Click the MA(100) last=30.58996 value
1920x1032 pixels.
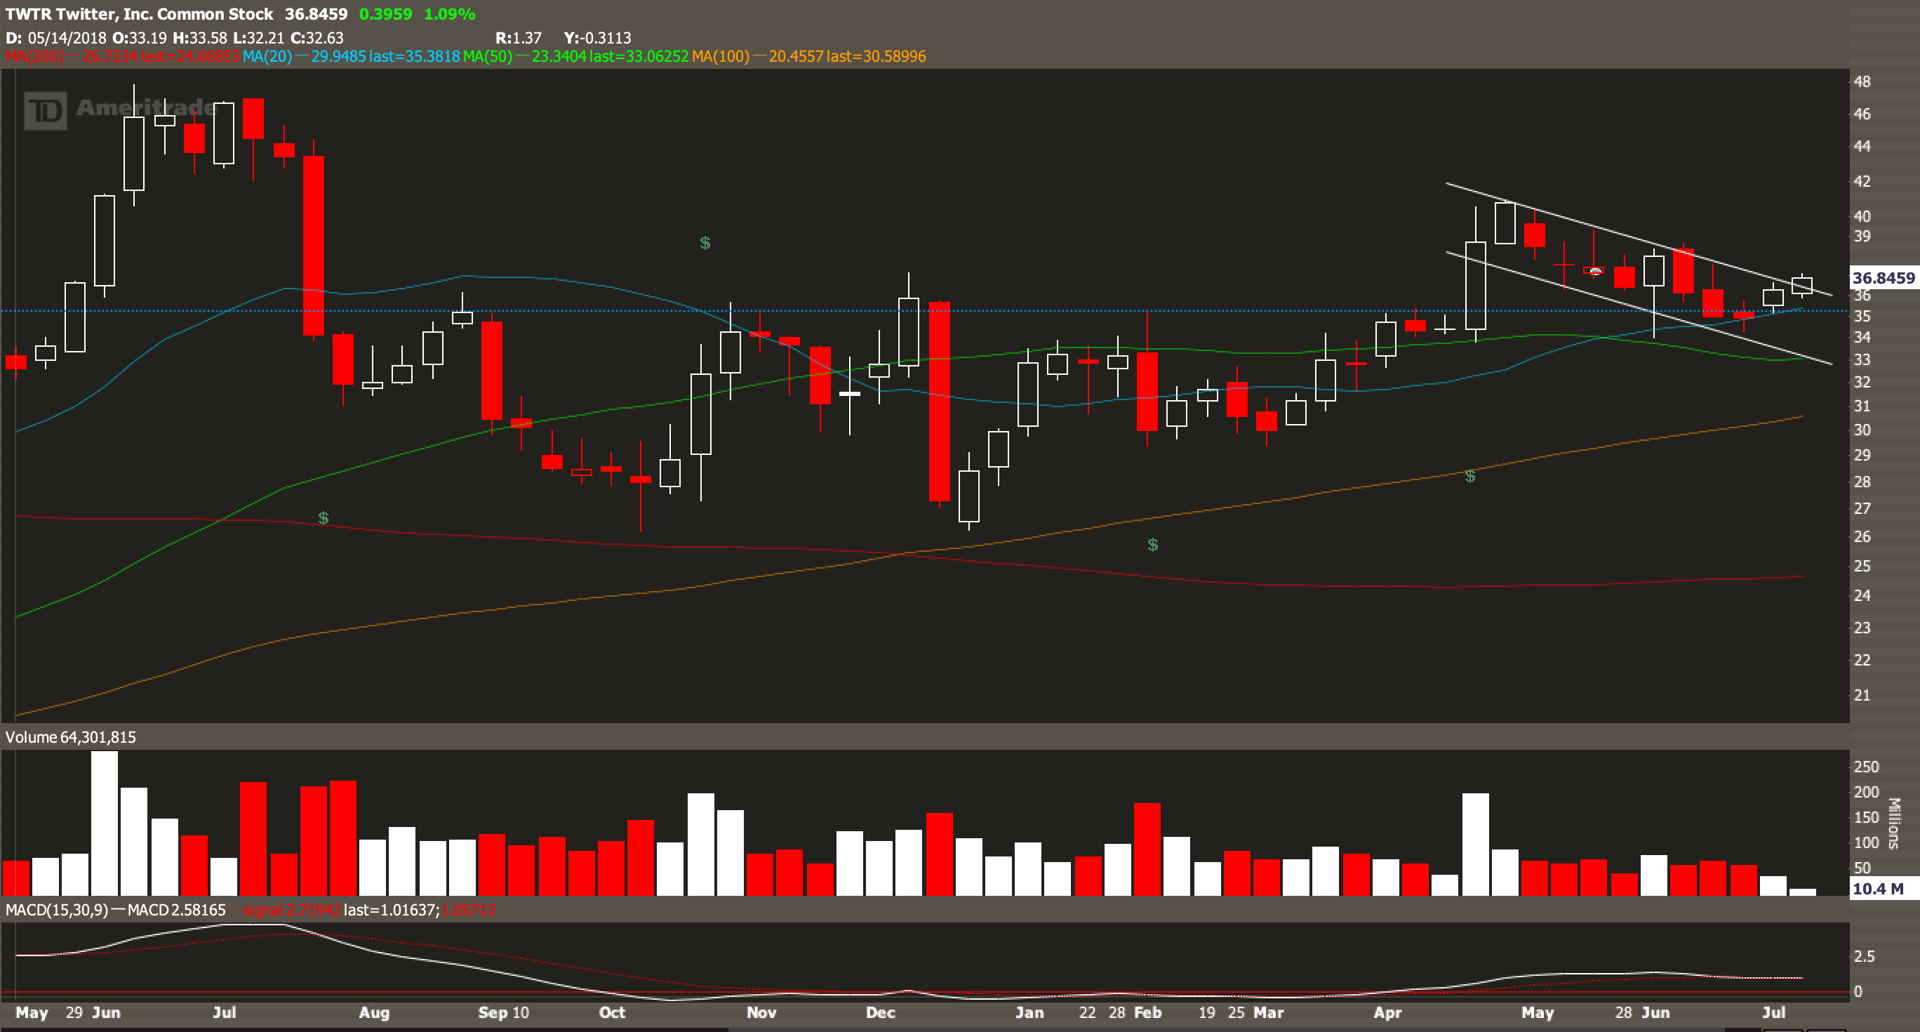point(876,57)
